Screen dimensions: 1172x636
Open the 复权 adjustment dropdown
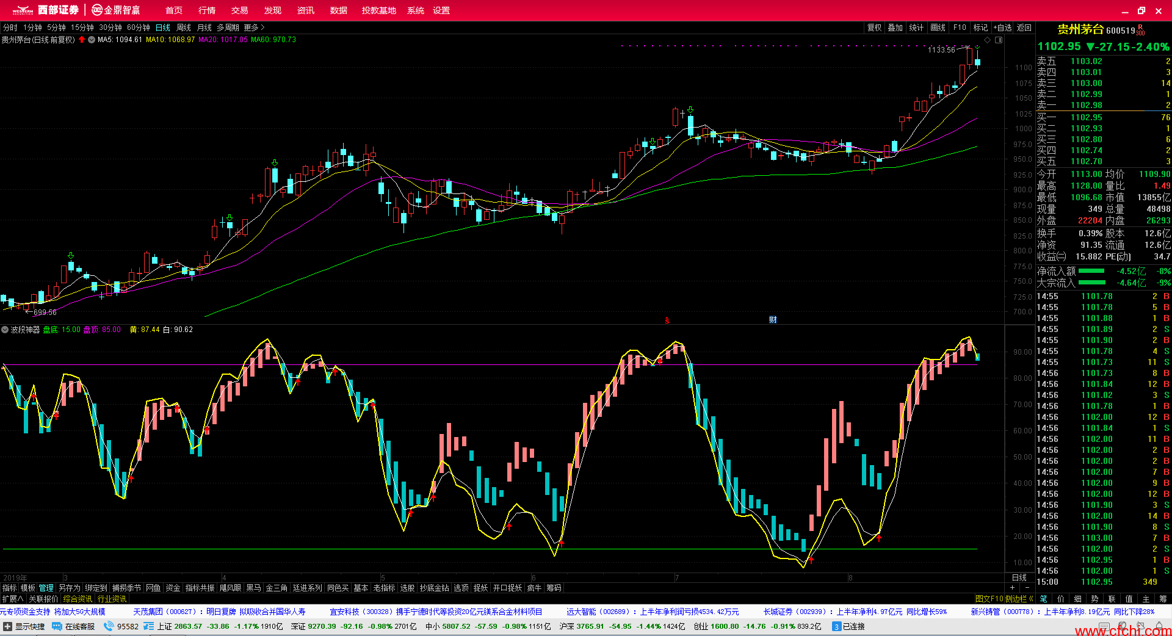[874, 27]
